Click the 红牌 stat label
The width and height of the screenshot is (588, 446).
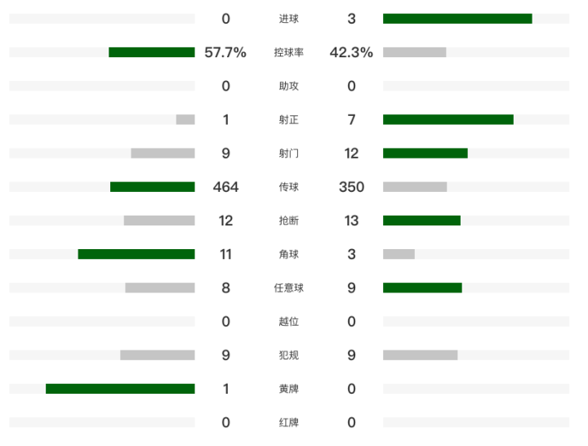[x=288, y=422]
